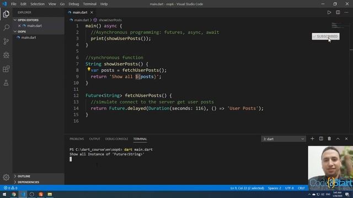Select the main.dart editor tab

(80, 12)
